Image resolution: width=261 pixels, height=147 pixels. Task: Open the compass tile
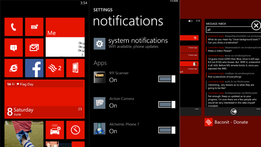[x=75, y=130]
